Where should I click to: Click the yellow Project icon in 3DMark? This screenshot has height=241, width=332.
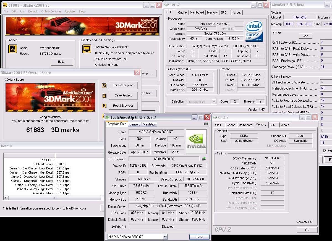click(12, 49)
